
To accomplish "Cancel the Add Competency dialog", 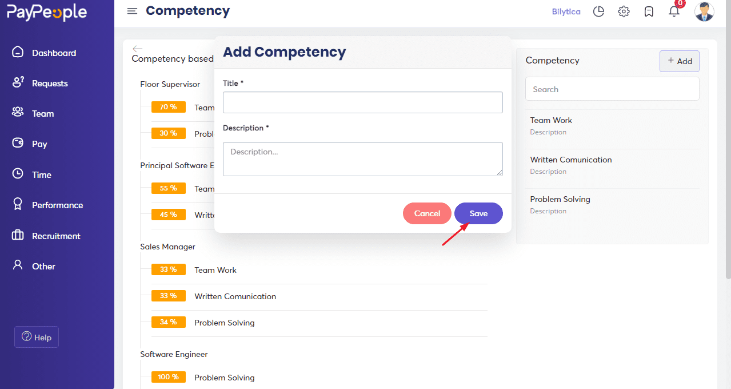I will click(x=427, y=213).
